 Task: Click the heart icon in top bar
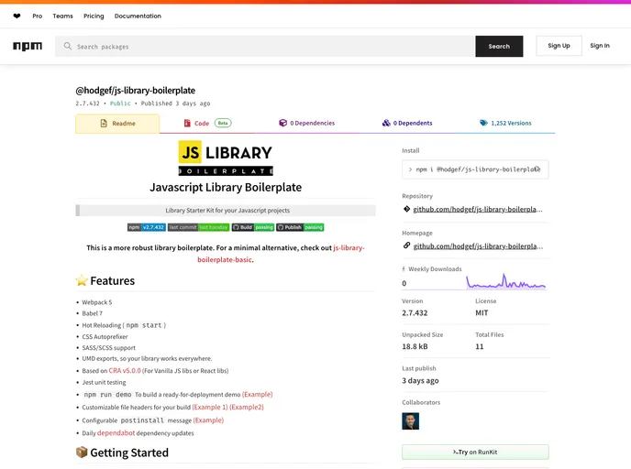tap(17, 16)
